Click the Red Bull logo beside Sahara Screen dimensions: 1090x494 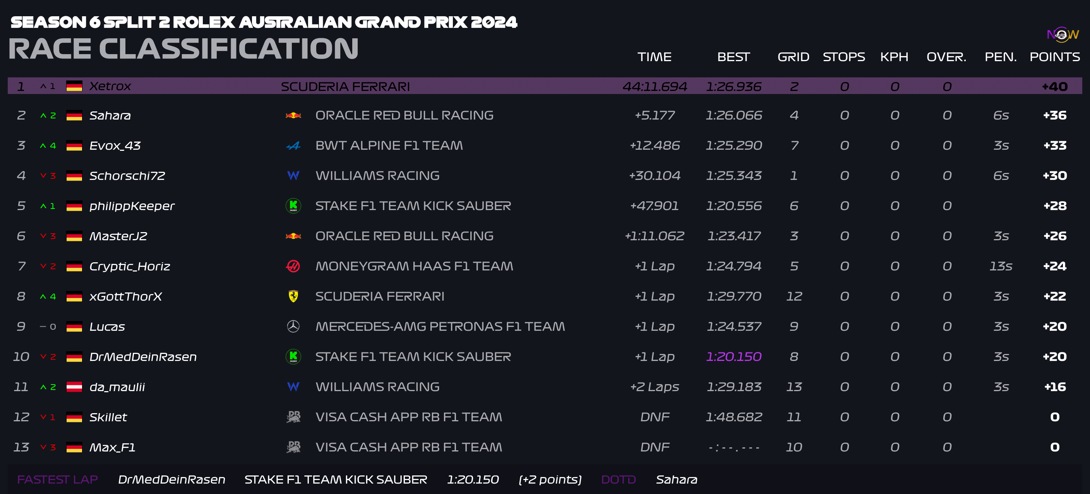point(293,115)
